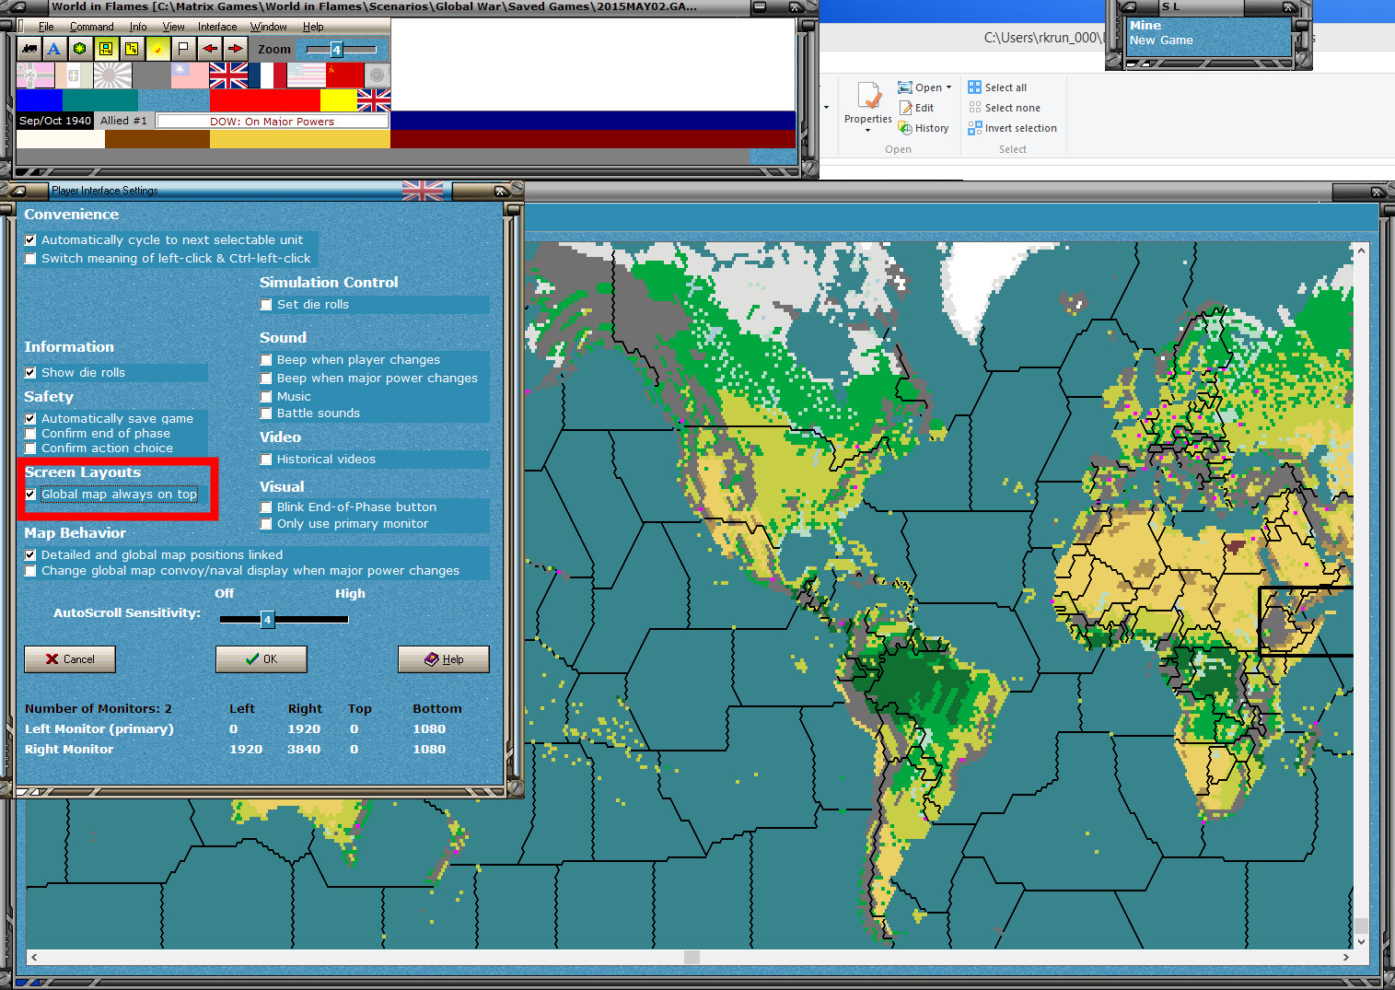This screenshot has width=1395, height=990.
Task: Enable Confirm action choice
Action: click(30, 448)
